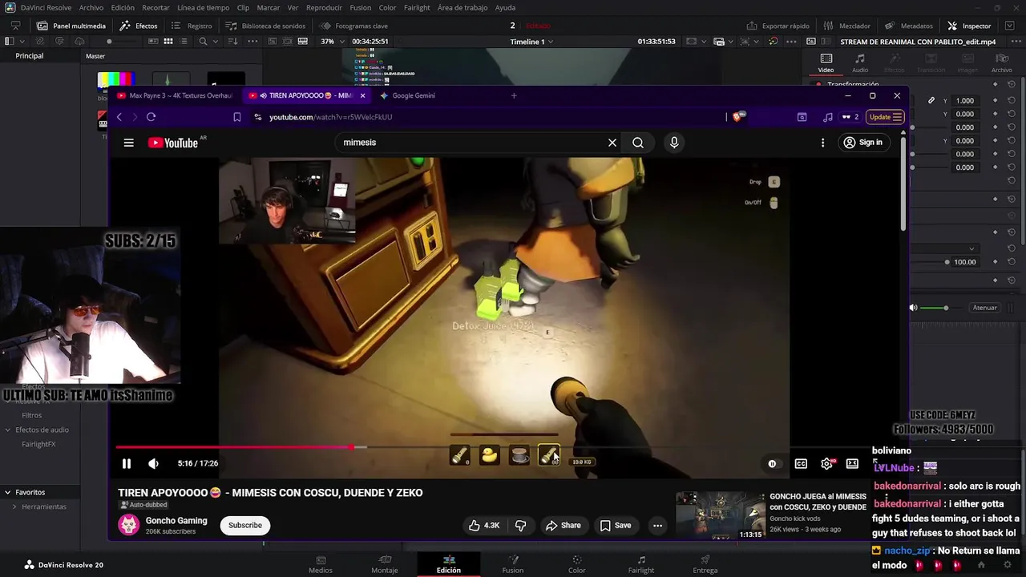Toggle the Efectos panel button

tap(139, 26)
